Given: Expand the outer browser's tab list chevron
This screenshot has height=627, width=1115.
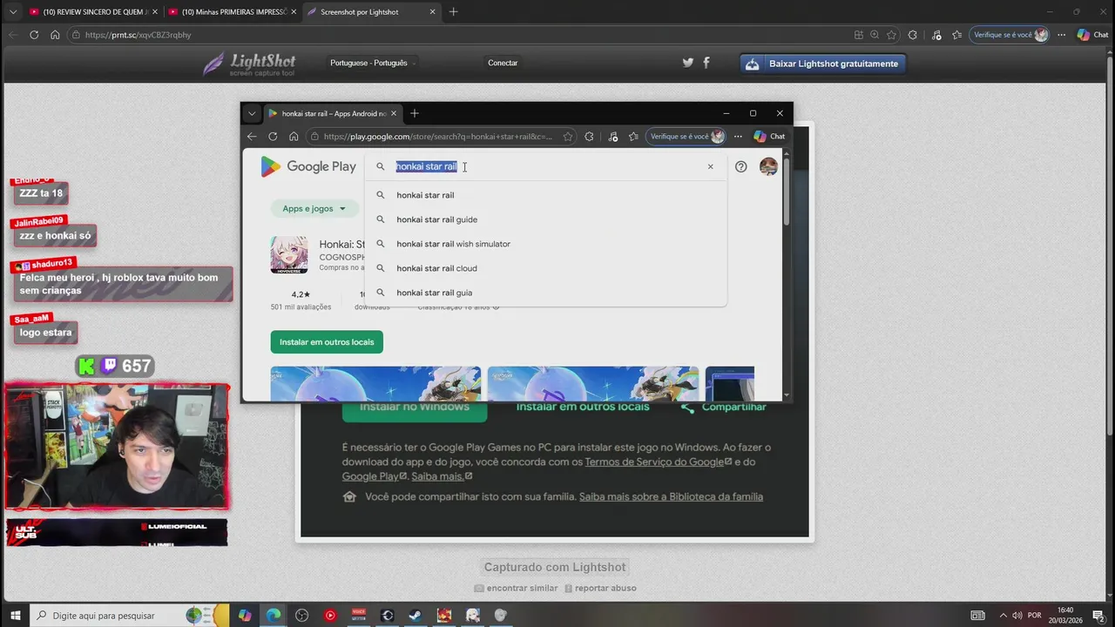Looking at the screenshot, I should [x=12, y=12].
